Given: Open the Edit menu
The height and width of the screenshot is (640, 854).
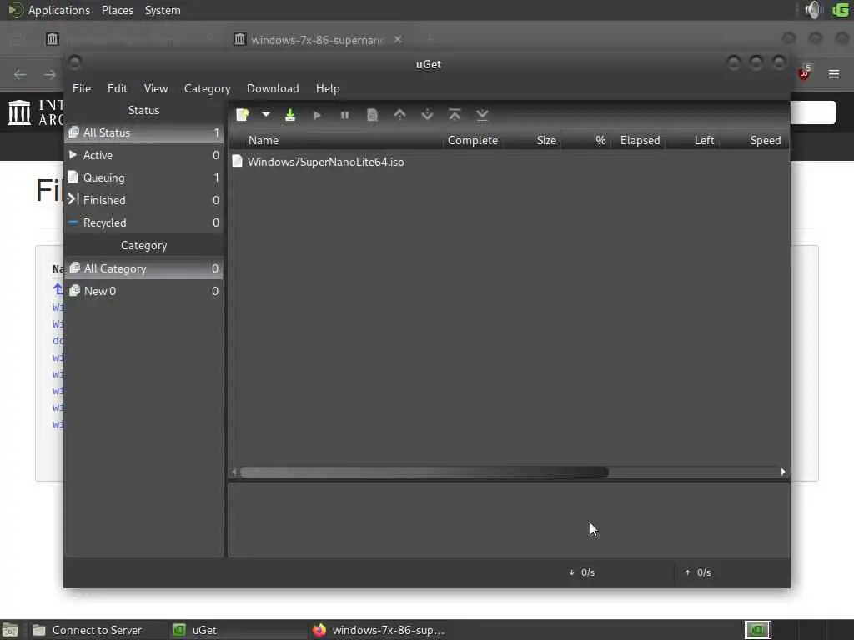Looking at the screenshot, I should point(117,88).
